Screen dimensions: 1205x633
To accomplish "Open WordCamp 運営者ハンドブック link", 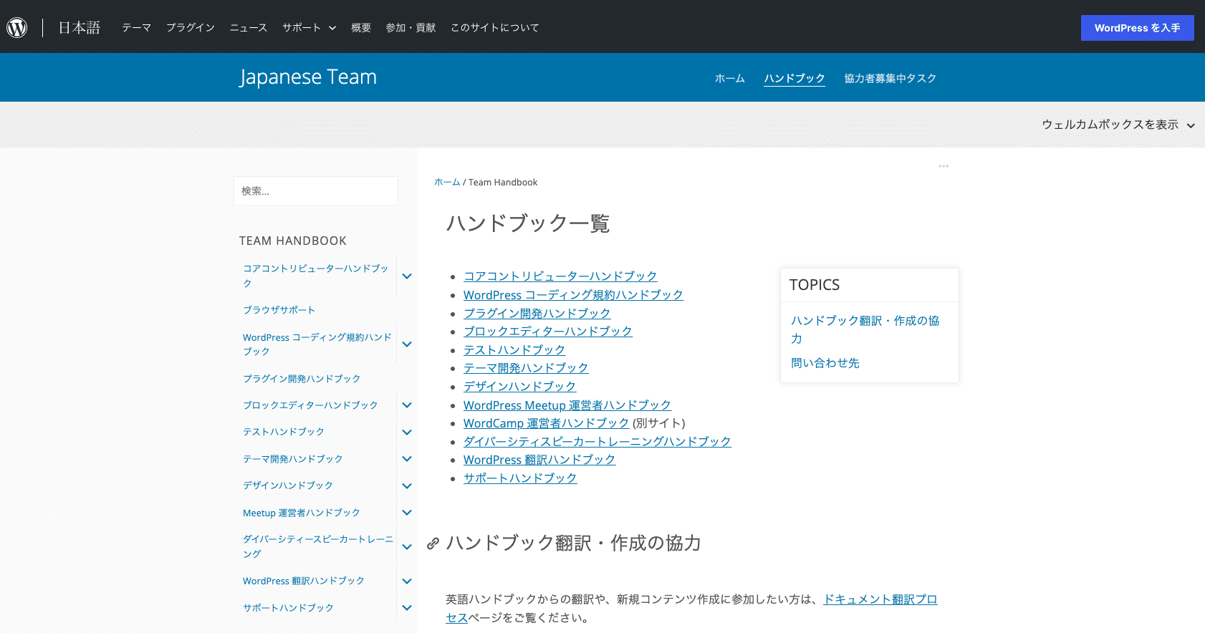I will click(x=546, y=423).
